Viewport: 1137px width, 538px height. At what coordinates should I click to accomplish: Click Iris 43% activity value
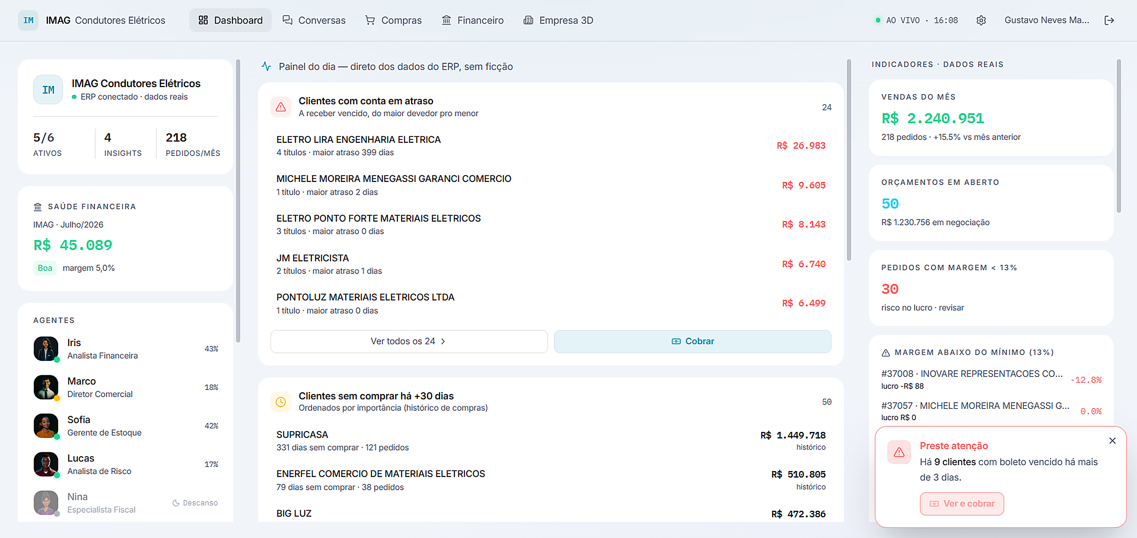tap(211, 349)
